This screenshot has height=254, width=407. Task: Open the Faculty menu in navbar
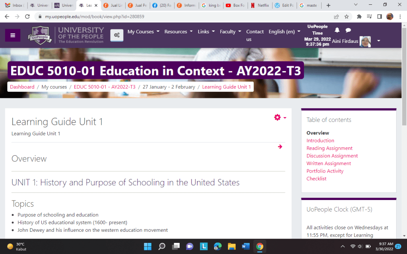230,32
